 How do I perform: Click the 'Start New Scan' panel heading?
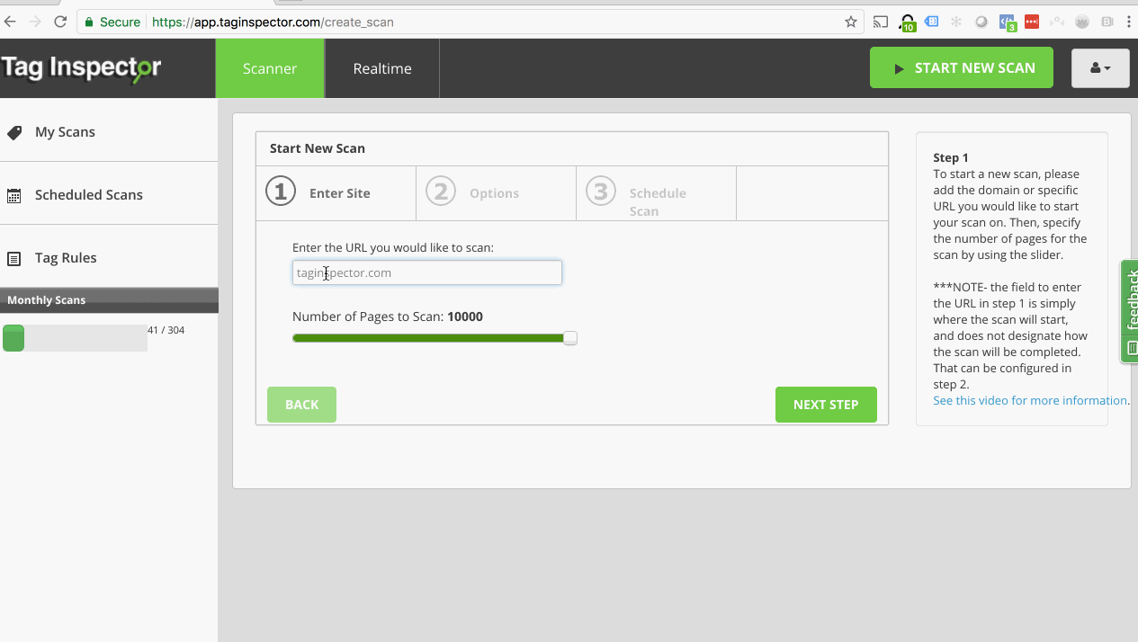coord(318,148)
